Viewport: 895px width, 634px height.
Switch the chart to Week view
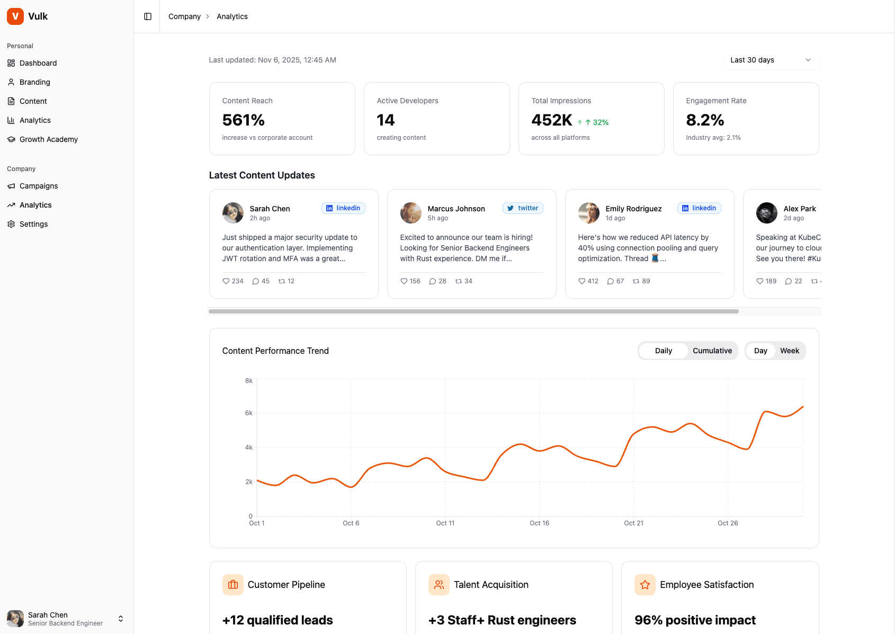click(x=790, y=351)
